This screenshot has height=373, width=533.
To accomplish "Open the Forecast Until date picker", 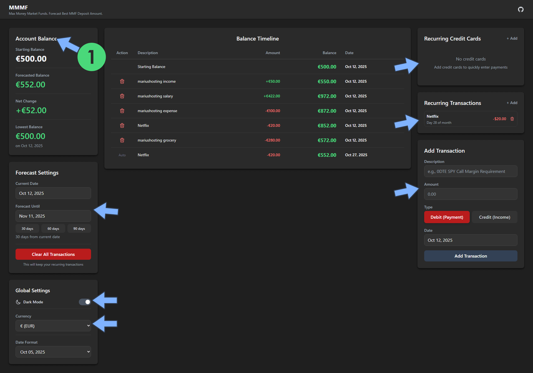I will click(53, 216).
